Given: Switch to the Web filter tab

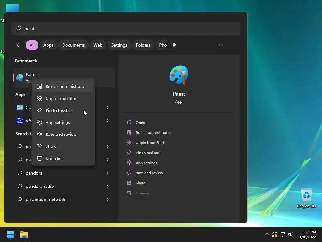Looking at the screenshot, I should point(98,45).
